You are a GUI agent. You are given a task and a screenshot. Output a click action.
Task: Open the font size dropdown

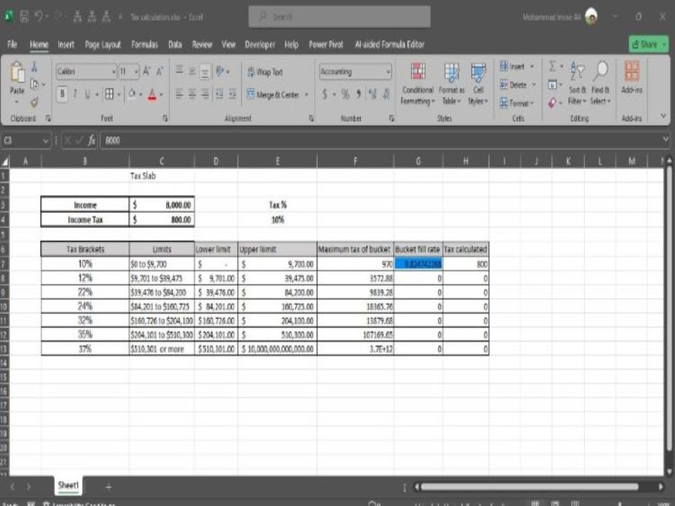[136, 72]
